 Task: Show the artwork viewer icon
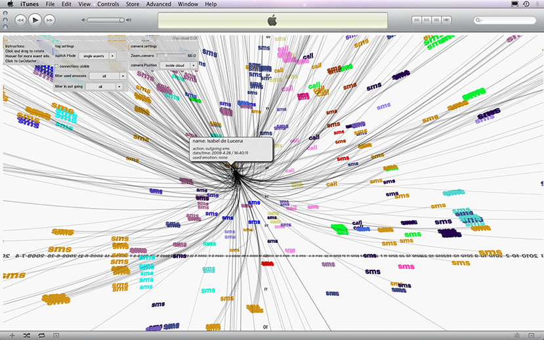click(56, 335)
